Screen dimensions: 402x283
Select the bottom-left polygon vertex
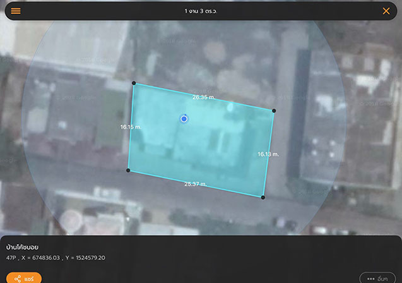[128, 170]
